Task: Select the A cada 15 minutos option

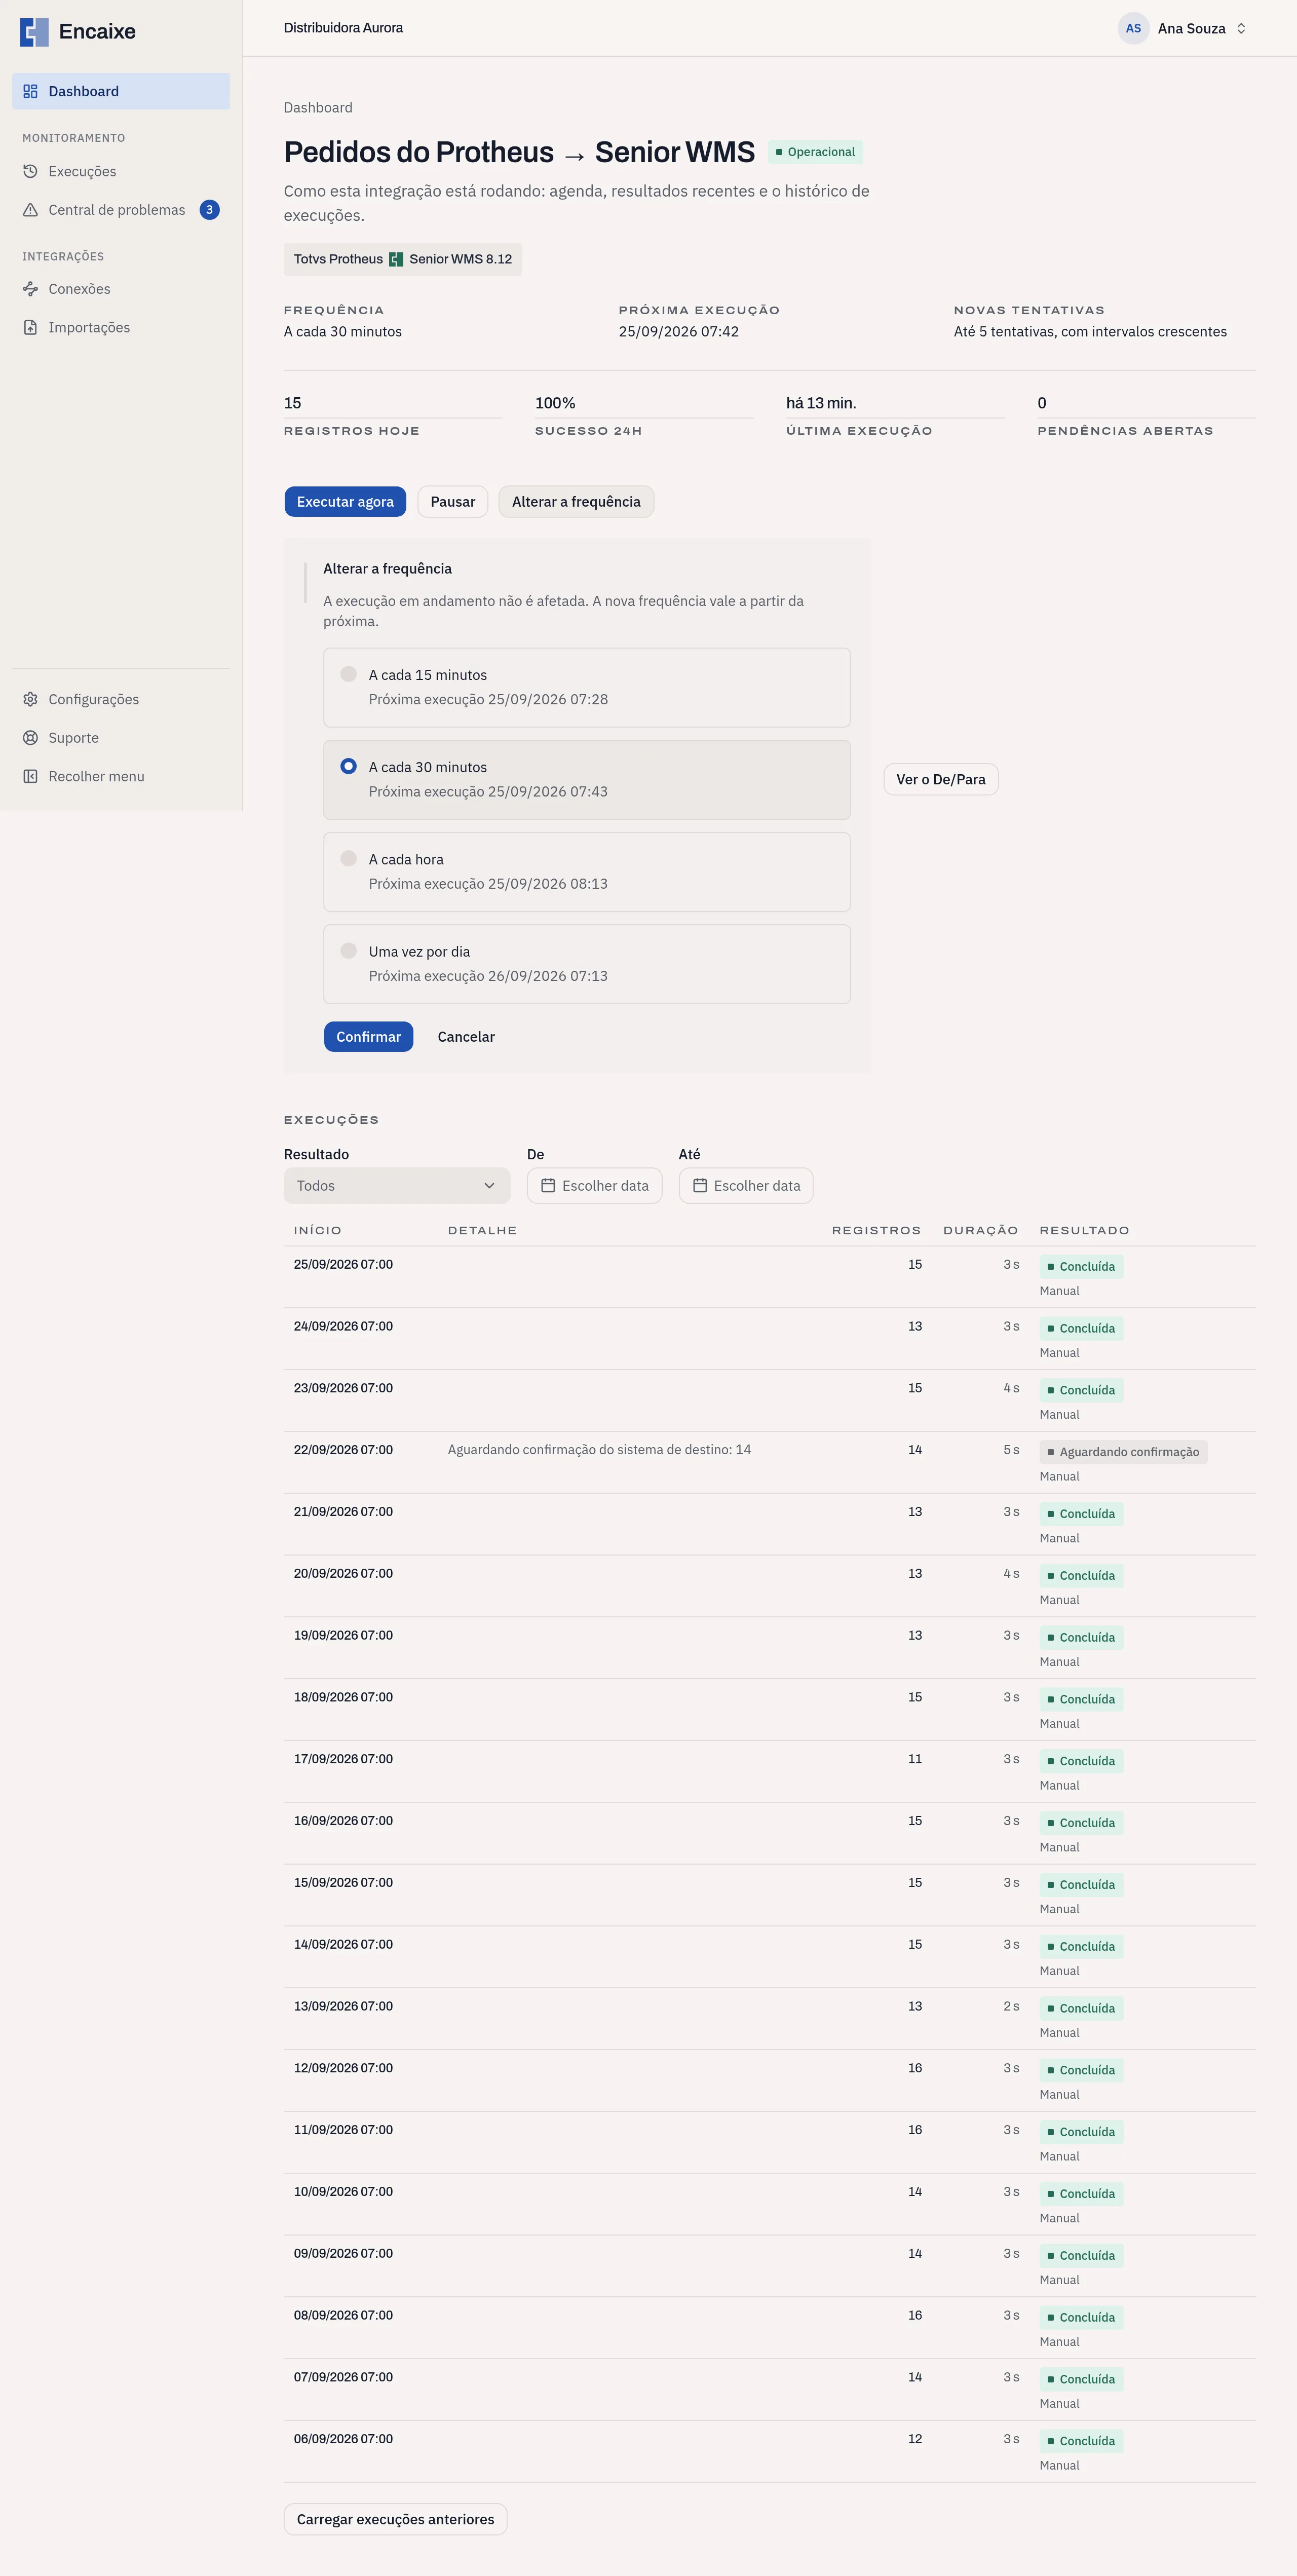Action: pos(587,687)
